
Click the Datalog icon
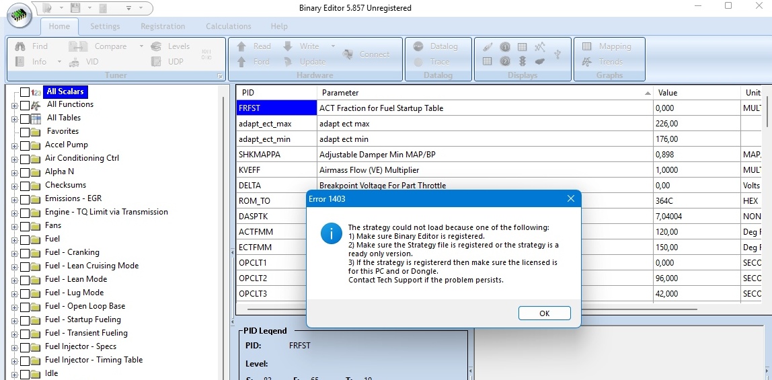(x=418, y=46)
